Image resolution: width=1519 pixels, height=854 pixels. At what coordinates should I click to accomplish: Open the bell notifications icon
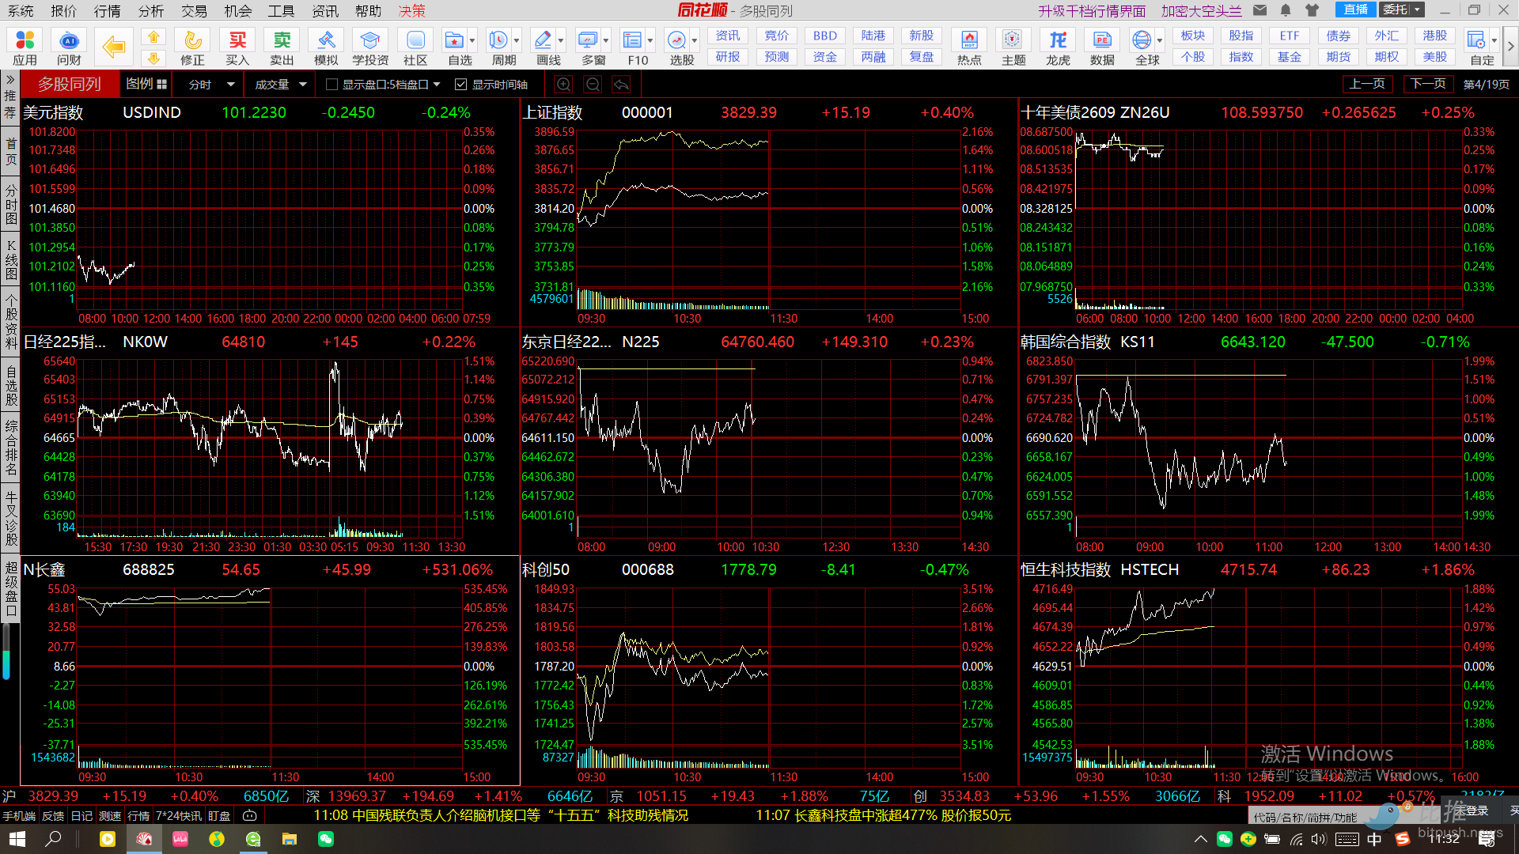click(1286, 10)
